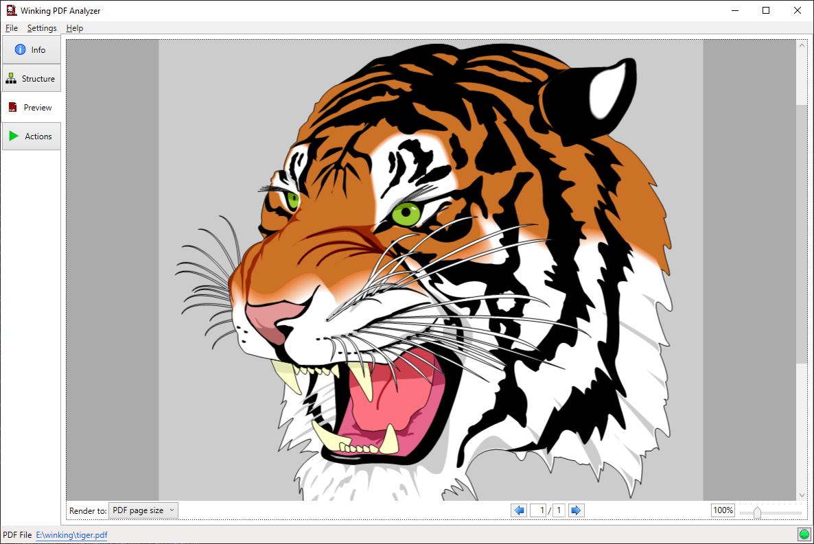Open the E:\winking\tiger.pdf file link

[x=71, y=535]
